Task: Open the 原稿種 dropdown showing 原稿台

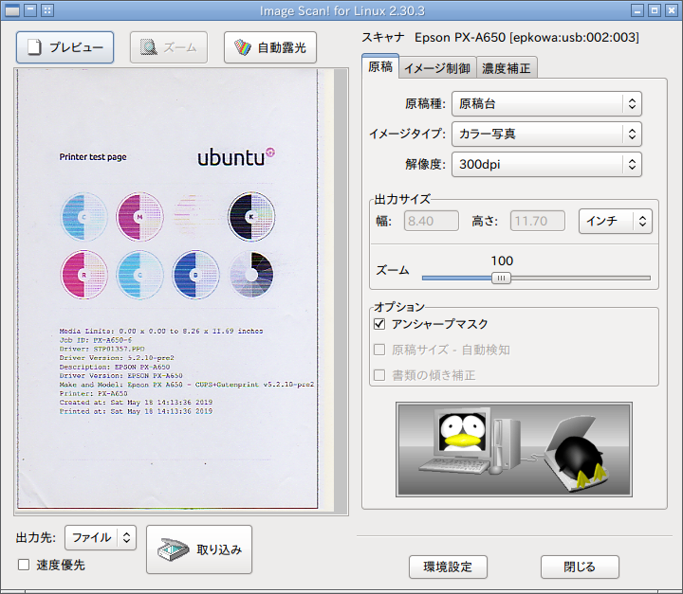Action: [x=545, y=103]
